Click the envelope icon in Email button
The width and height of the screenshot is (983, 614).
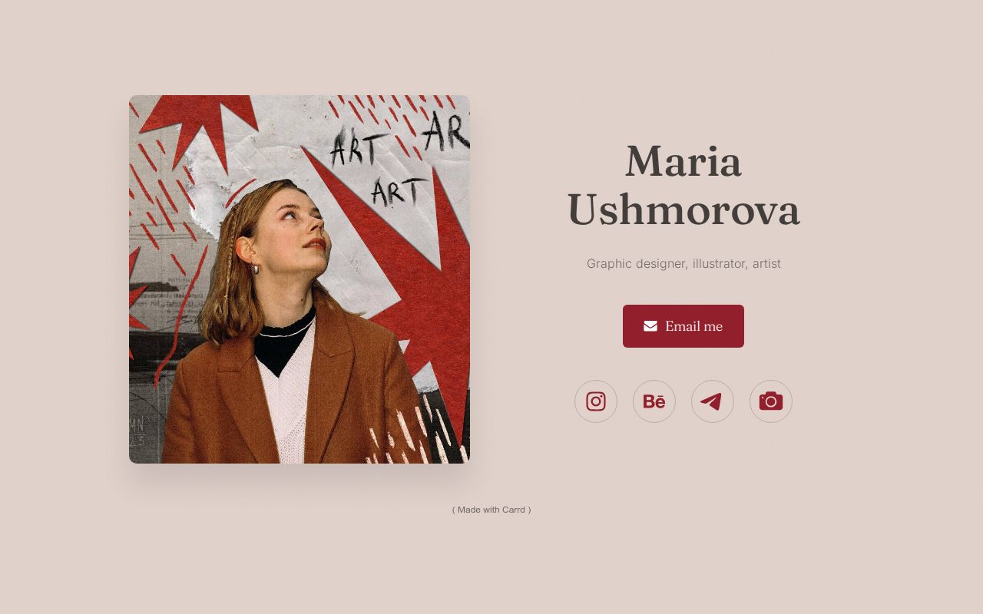(x=650, y=326)
